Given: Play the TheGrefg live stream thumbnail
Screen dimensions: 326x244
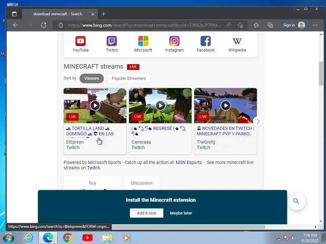Looking at the screenshot, I should pos(226,105).
